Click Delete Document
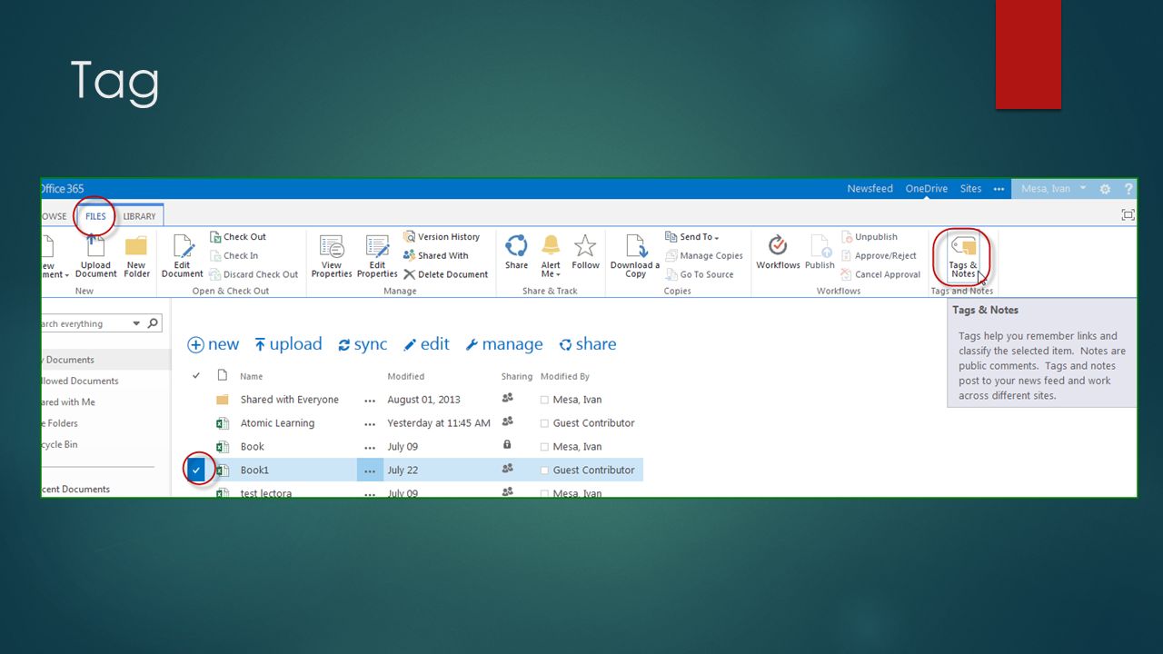This screenshot has height=654, width=1163. (x=446, y=274)
